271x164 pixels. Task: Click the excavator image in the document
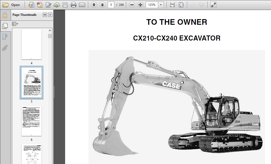point(177,107)
